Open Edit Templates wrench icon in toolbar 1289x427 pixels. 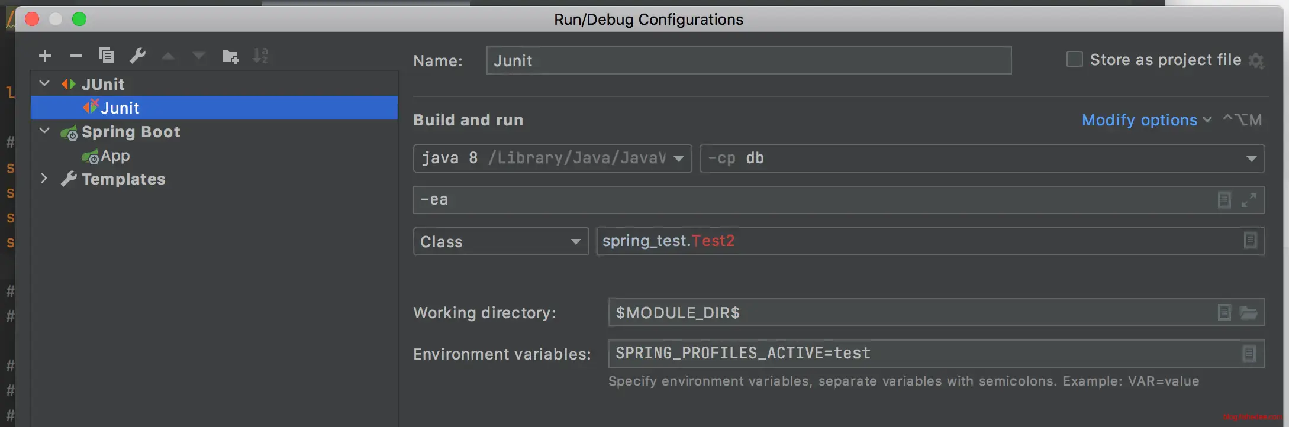coord(137,56)
